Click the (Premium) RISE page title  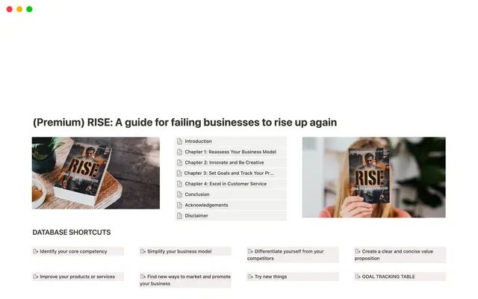(x=184, y=122)
